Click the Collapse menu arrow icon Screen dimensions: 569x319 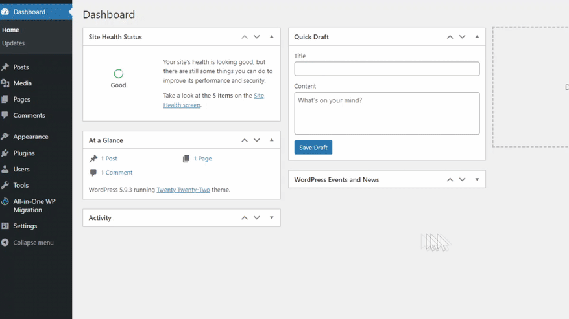pos(5,243)
